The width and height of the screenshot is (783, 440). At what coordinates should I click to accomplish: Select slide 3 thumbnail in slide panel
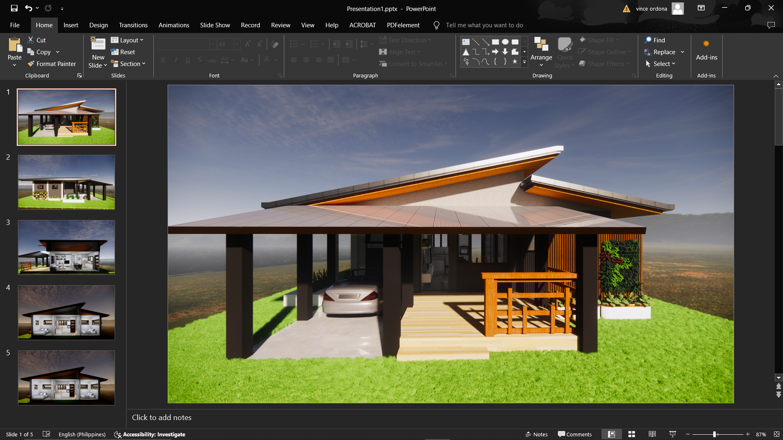coord(66,247)
